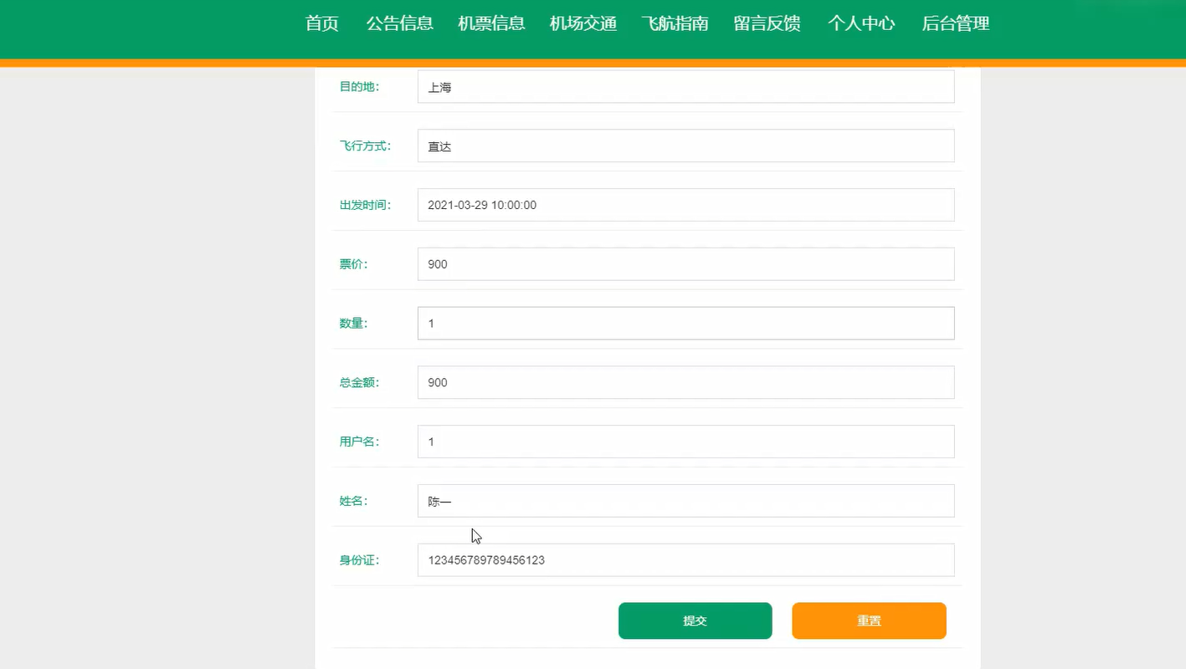
Task: Click the 用户名: label
Action: point(359,442)
